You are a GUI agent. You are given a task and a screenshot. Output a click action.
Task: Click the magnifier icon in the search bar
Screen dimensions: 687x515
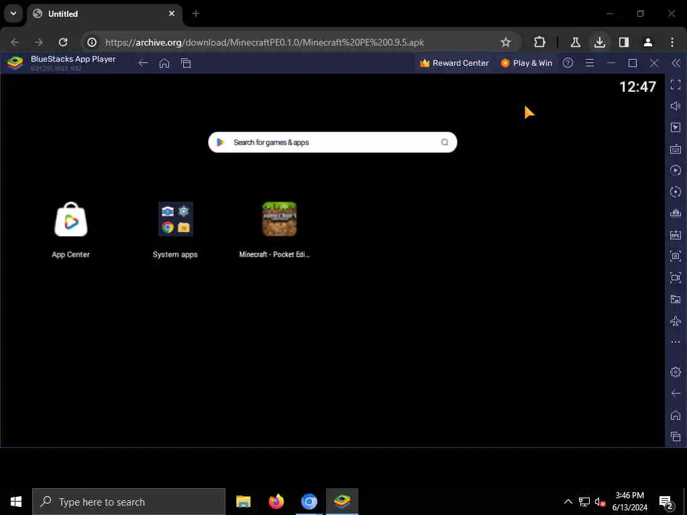(445, 142)
